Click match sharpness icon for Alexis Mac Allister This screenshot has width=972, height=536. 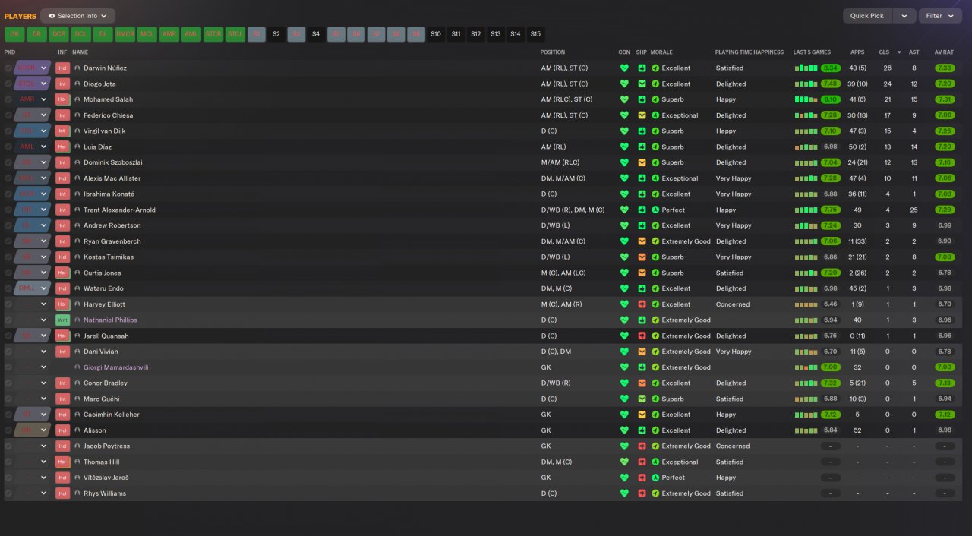pyautogui.click(x=642, y=178)
